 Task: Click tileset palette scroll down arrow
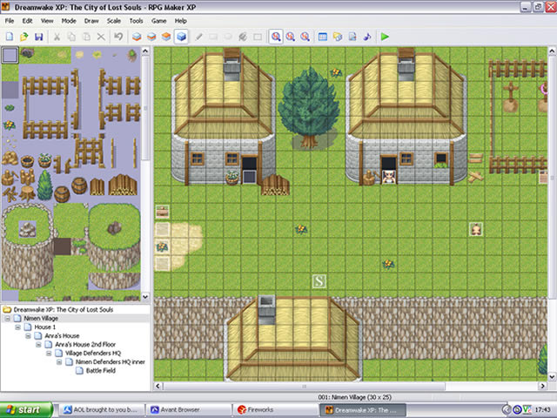coord(145,296)
